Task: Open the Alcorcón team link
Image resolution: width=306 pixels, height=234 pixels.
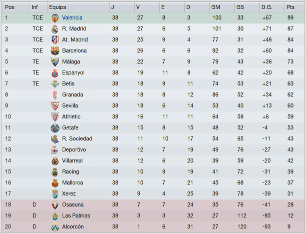Action: click(x=73, y=226)
